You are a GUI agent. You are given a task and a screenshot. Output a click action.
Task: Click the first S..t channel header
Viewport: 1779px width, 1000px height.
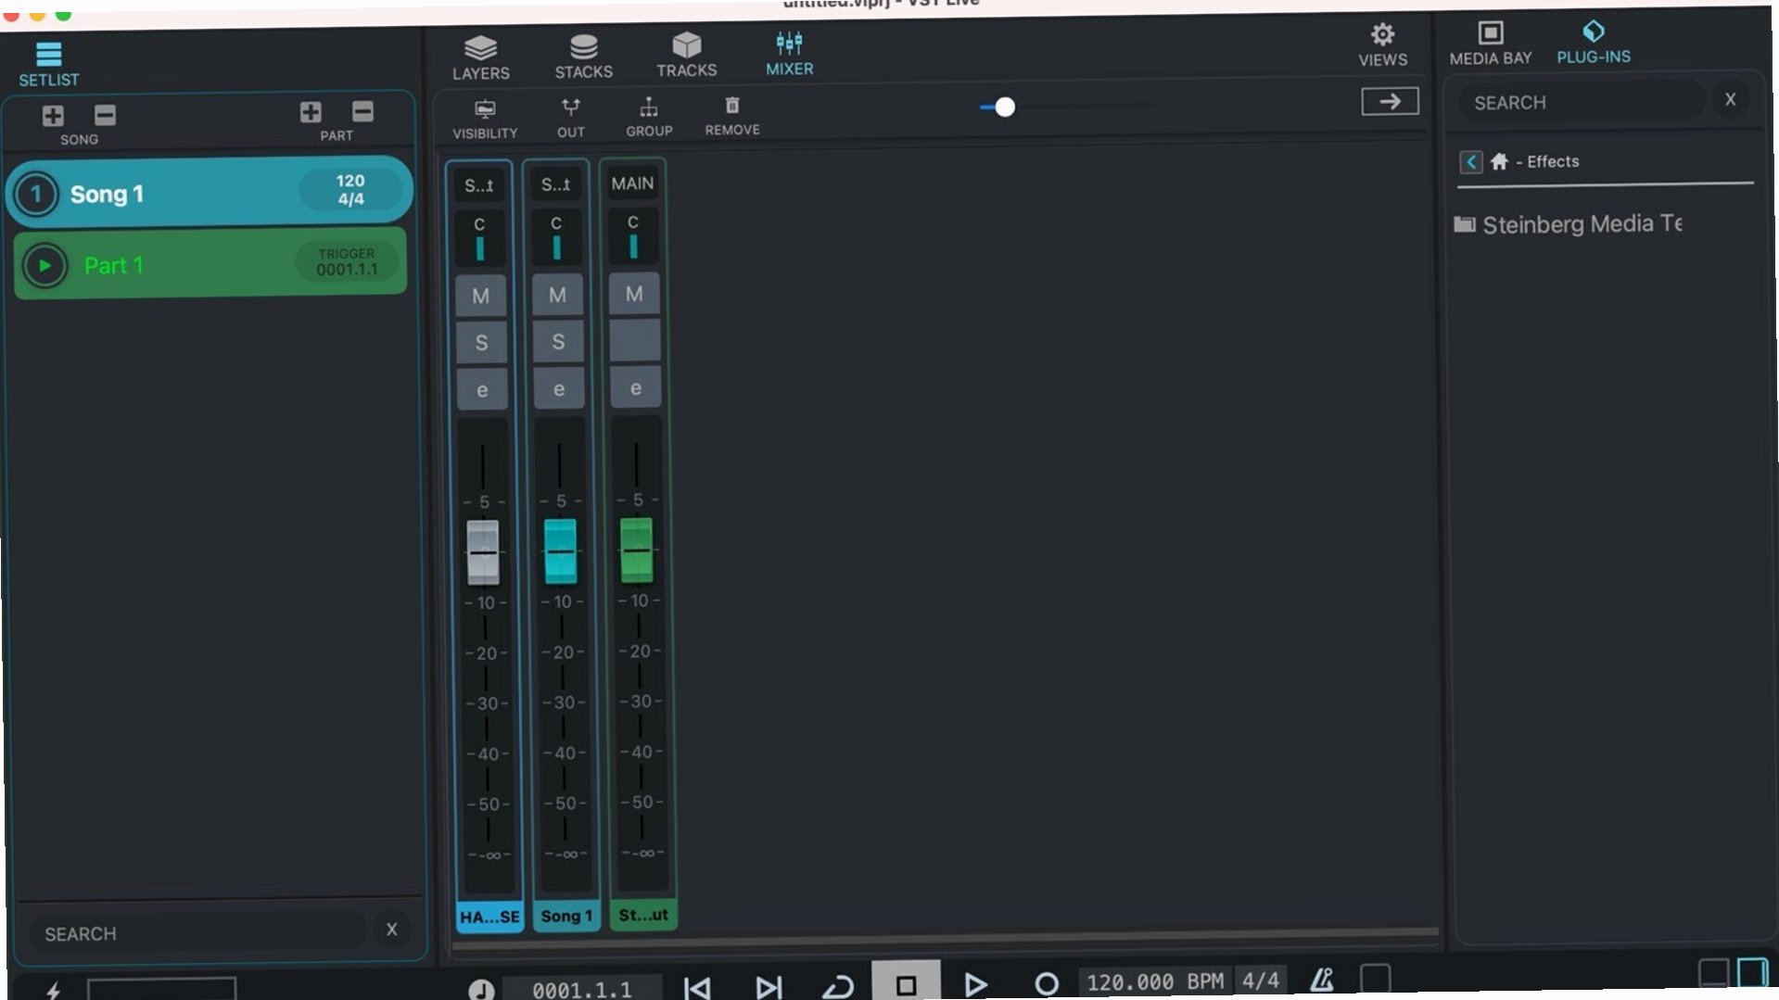coord(478,185)
